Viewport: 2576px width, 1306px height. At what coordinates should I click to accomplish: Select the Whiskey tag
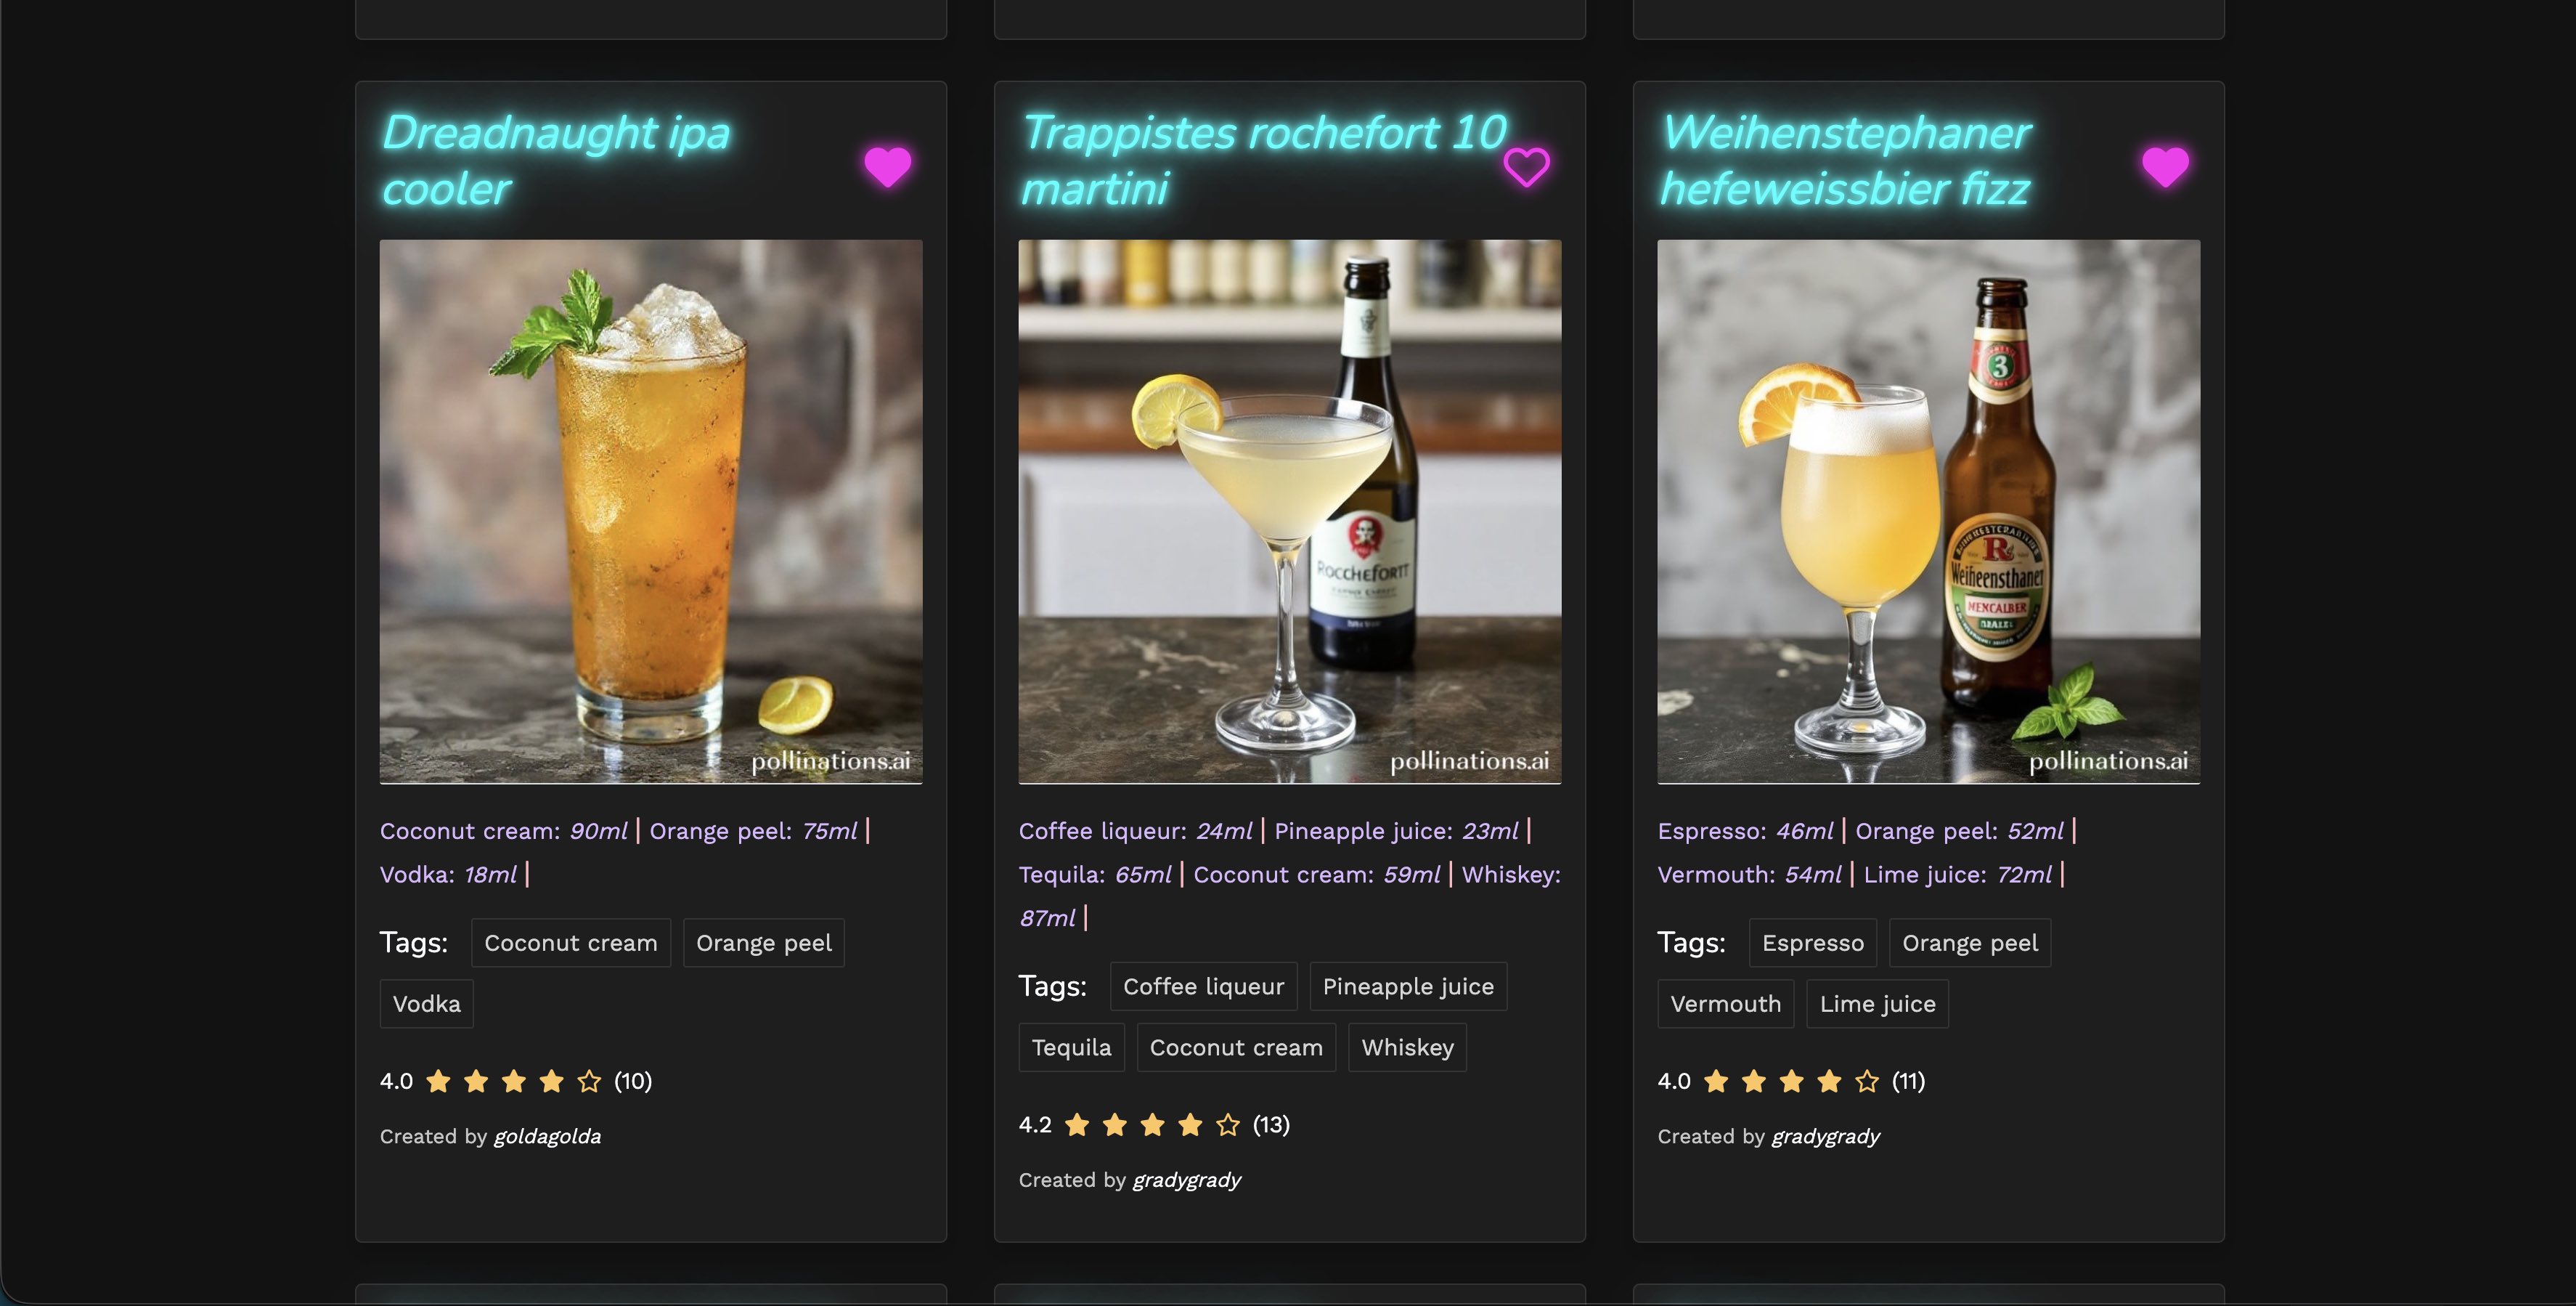(x=1408, y=1048)
